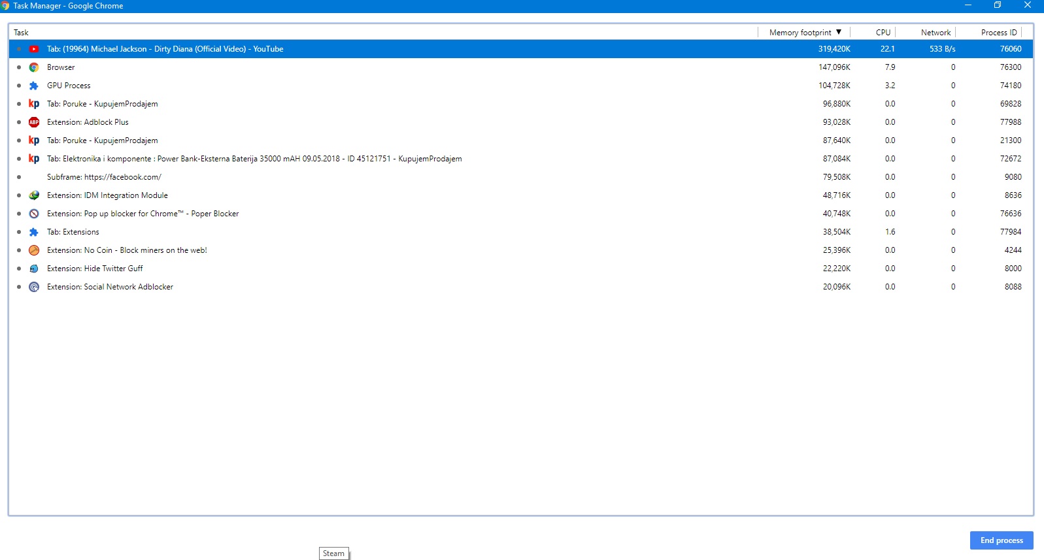Click the puzzle icon of Tab: Extensions
Viewport: 1044px width, 560px height.
tap(34, 232)
